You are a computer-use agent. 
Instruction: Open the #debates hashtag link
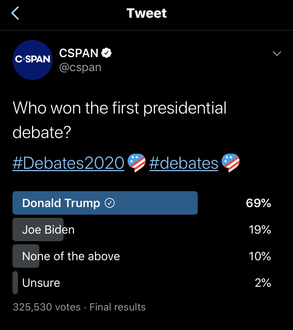tap(184, 163)
